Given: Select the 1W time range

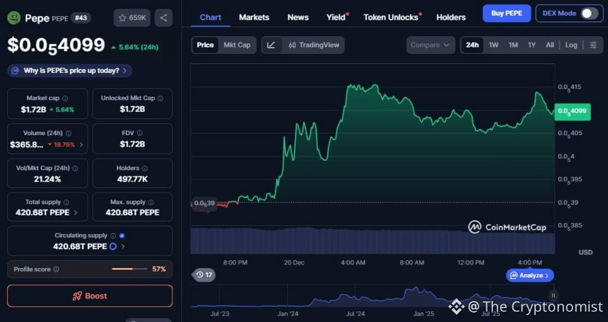Looking at the screenshot, I should pos(493,45).
